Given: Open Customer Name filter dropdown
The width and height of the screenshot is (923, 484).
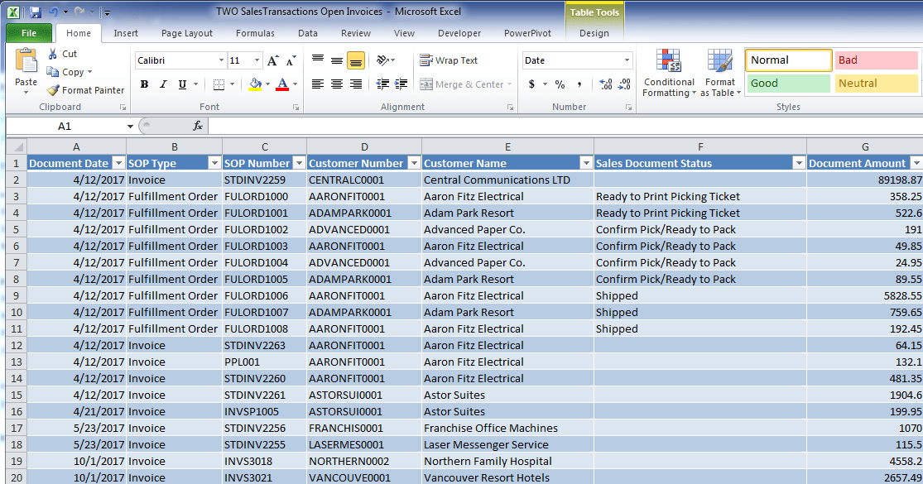Looking at the screenshot, I should tap(586, 163).
